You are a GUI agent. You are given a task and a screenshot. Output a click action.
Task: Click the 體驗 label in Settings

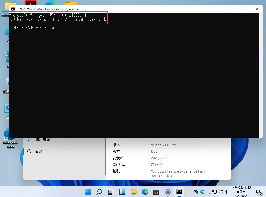116,171
